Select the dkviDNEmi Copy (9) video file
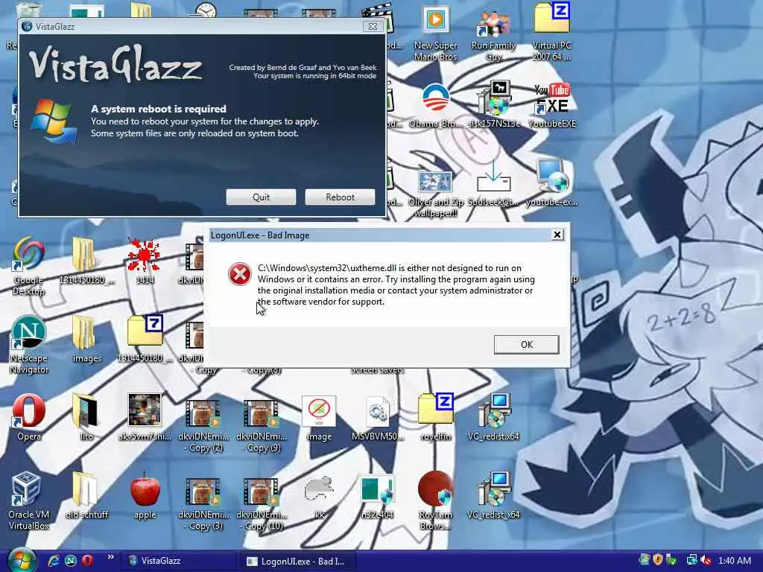This screenshot has height=572, width=763. pyautogui.click(x=262, y=425)
